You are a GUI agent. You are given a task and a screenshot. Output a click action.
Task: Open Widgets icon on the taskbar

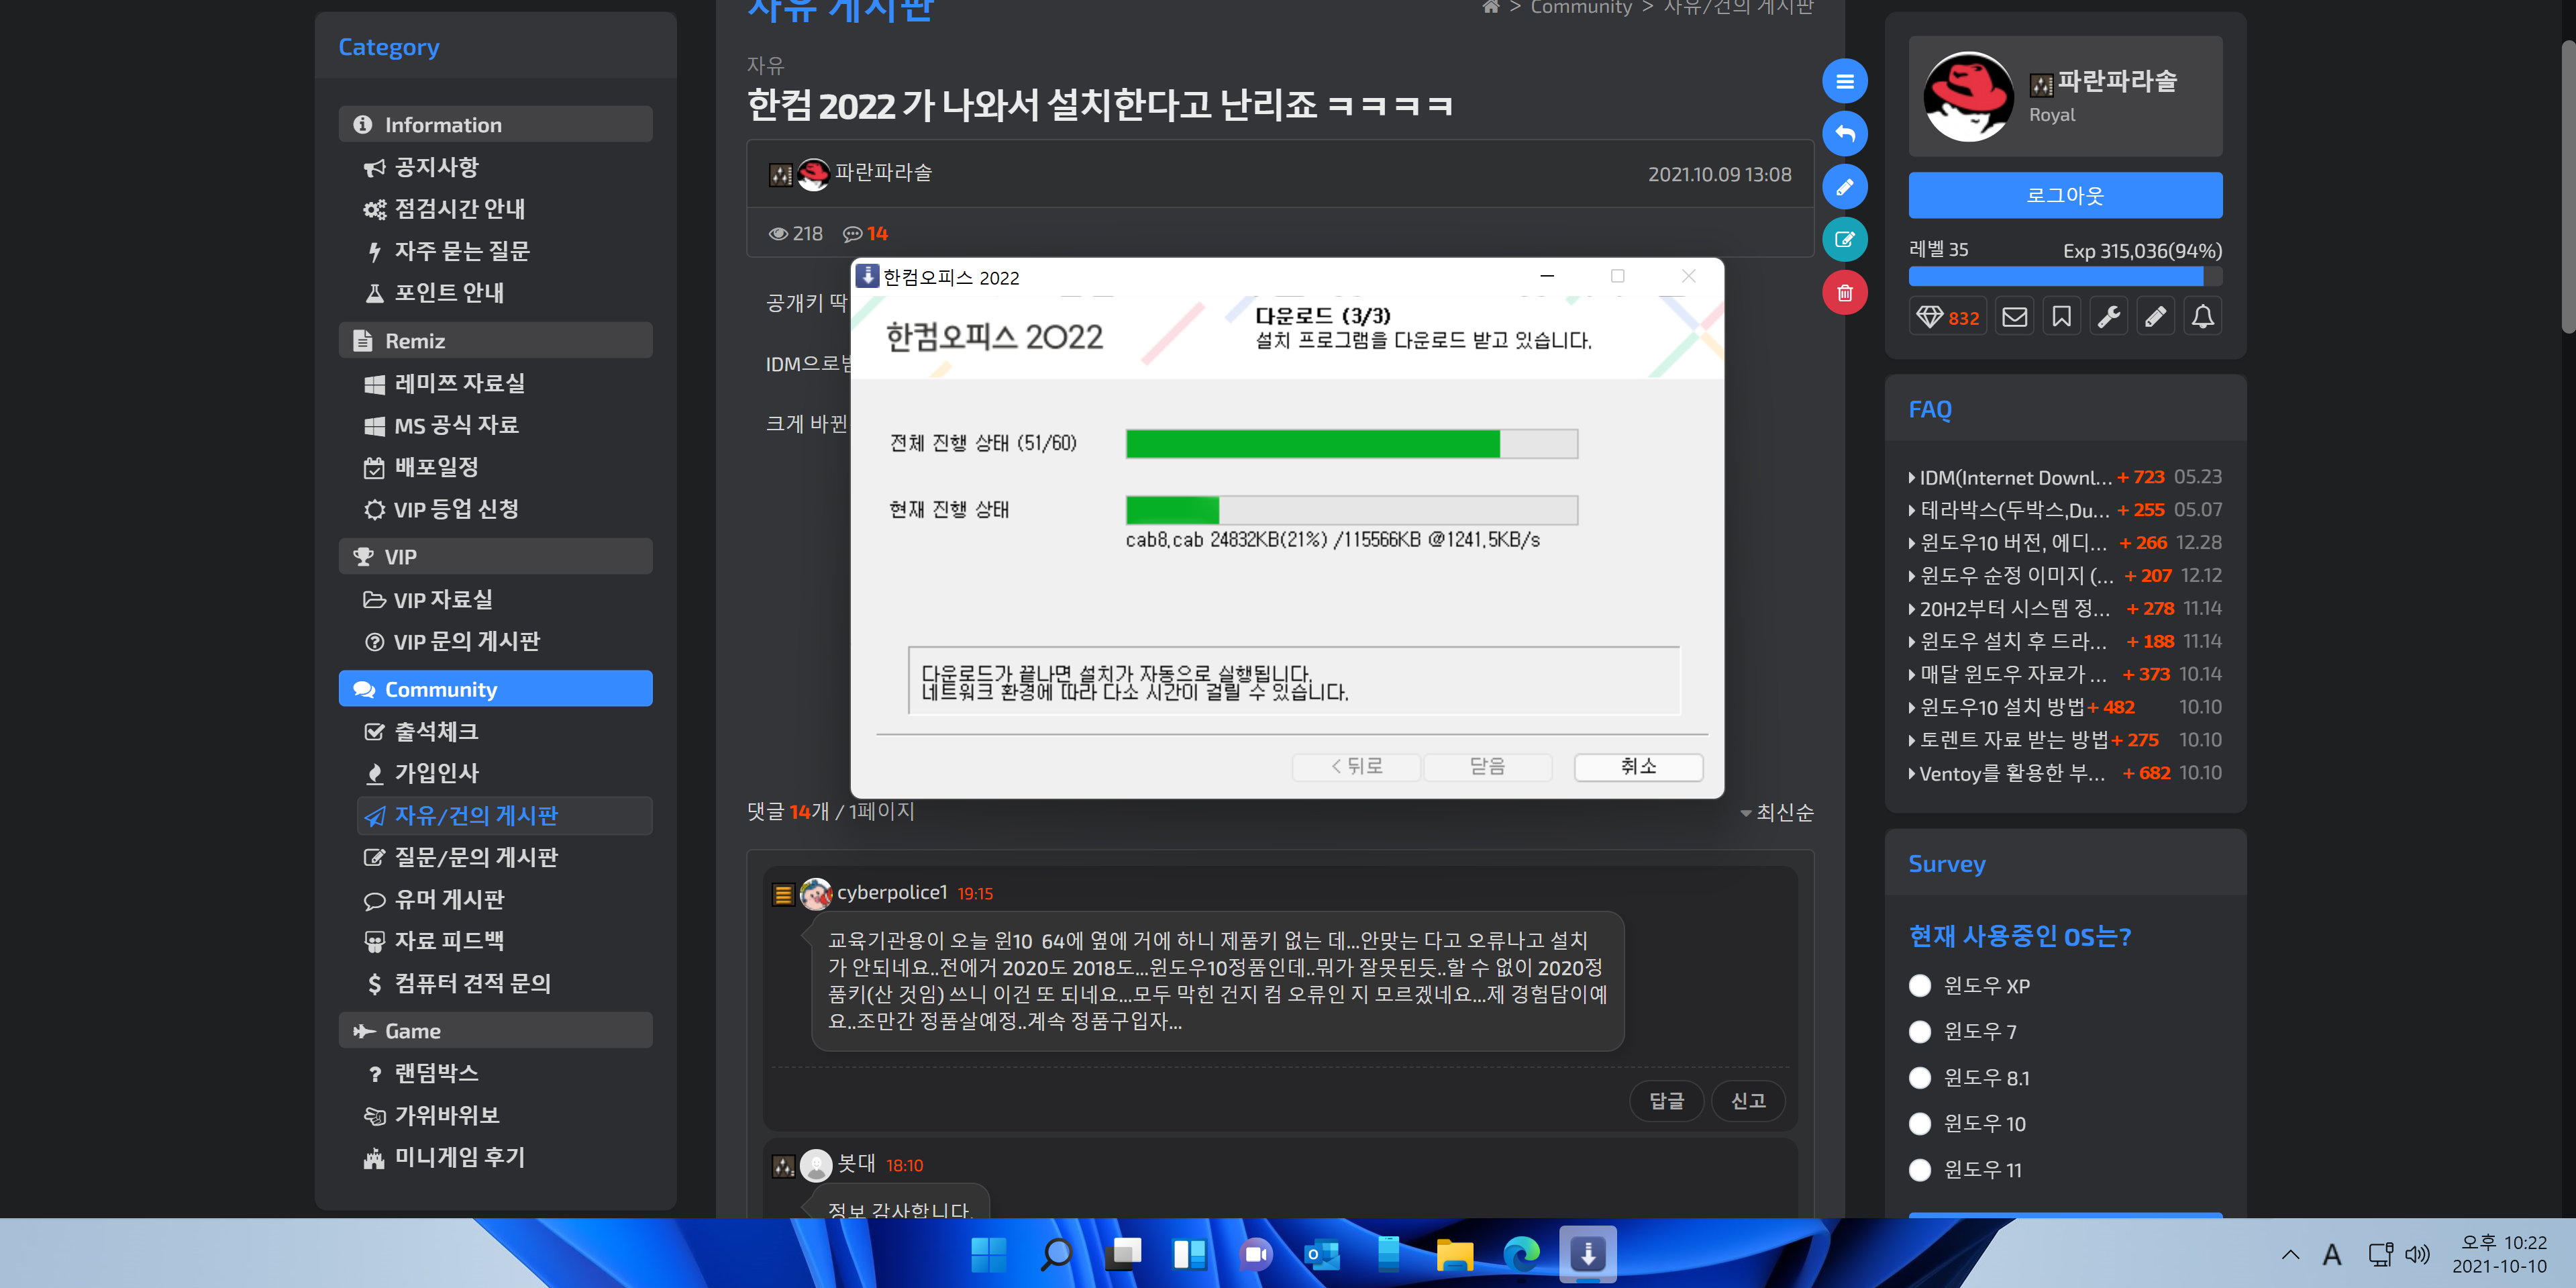tap(1189, 1254)
